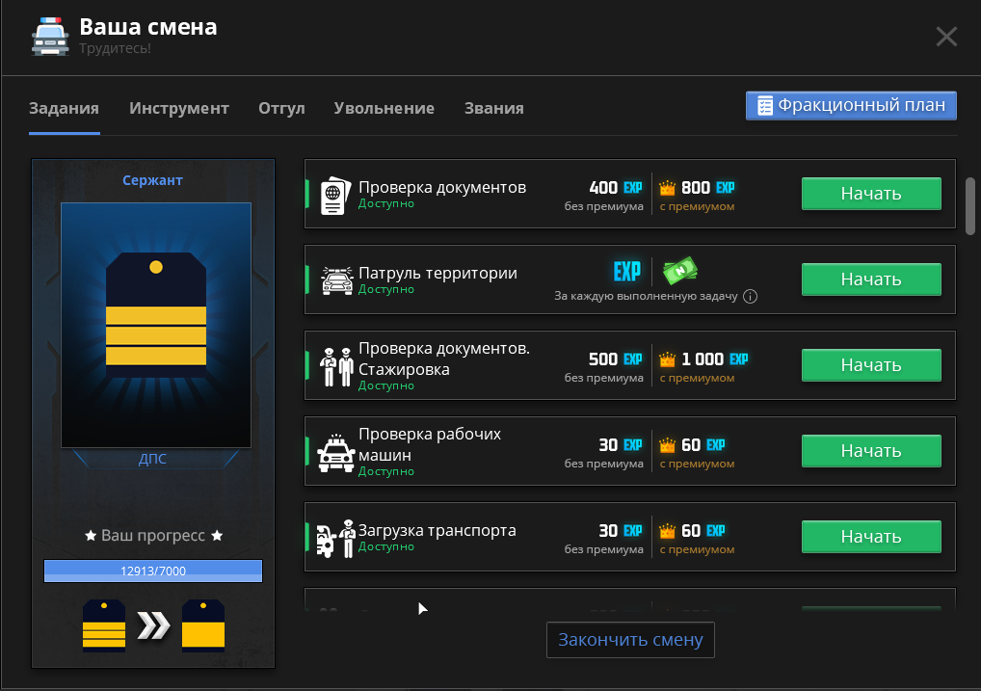The height and width of the screenshot is (691, 981).
Task: Switch to the Отгул tab
Action: pyautogui.click(x=281, y=108)
